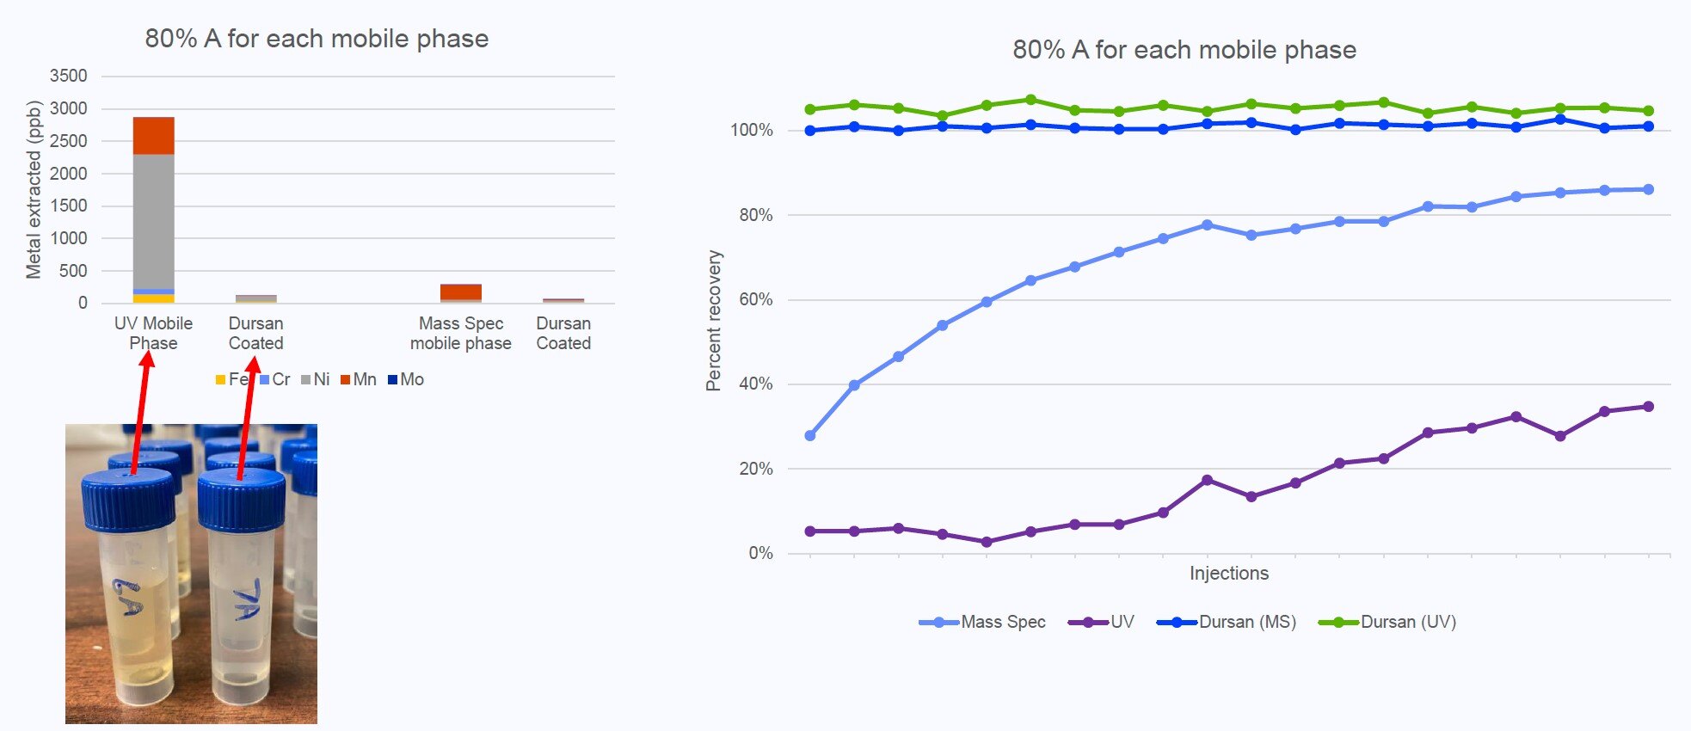Click the UV Mobile Phase category label
The image size is (1691, 731).
(x=153, y=334)
